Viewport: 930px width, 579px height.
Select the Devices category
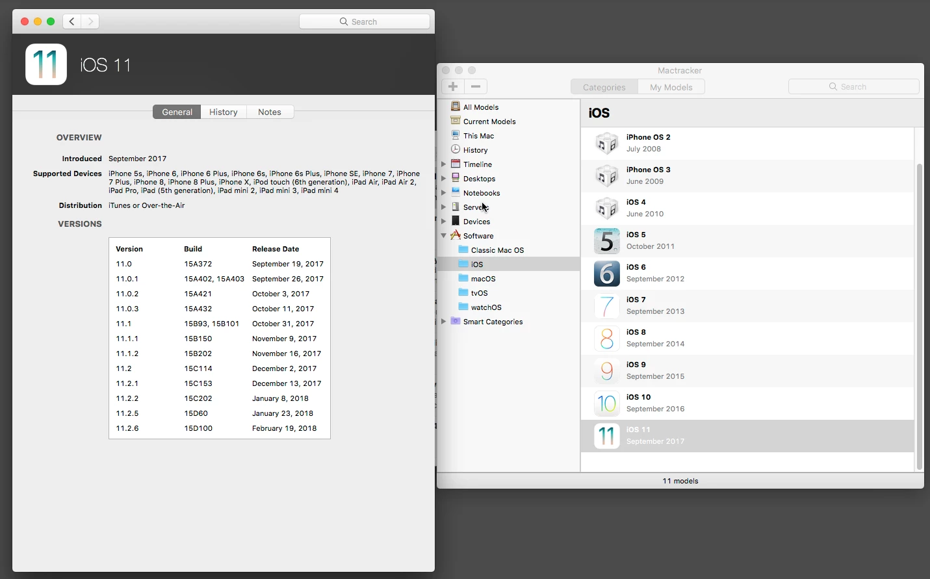471,222
